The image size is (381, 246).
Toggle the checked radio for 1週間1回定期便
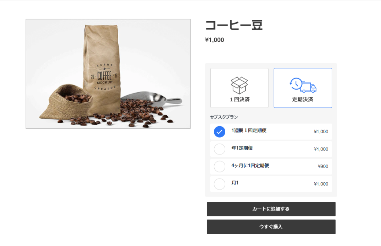(x=219, y=132)
